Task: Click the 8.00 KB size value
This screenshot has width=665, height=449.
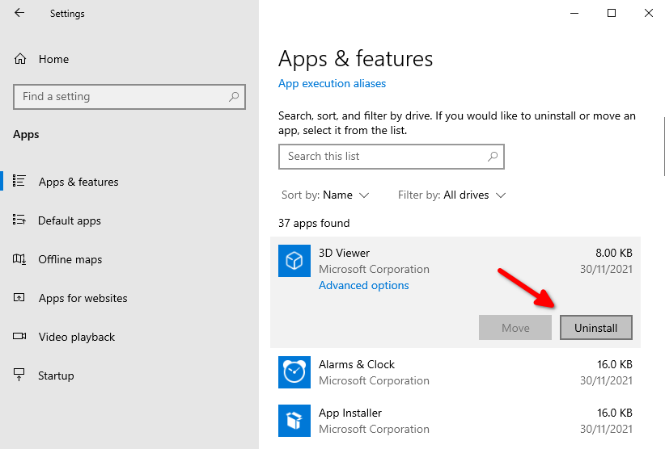Action: pos(614,253)
